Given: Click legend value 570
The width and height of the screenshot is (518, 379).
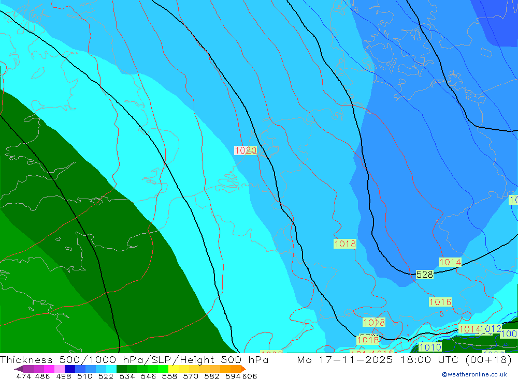Looking at the screenshot, I should (190, 376).
